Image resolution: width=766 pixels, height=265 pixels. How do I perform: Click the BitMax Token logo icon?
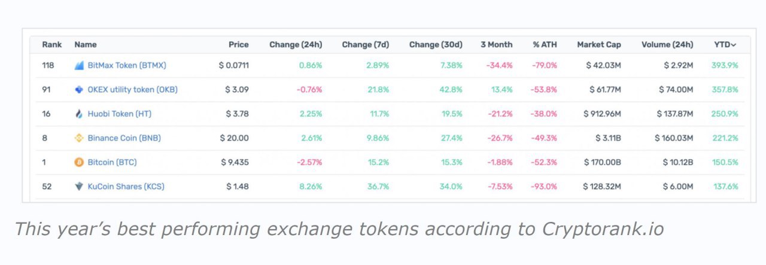click(79, 65)
